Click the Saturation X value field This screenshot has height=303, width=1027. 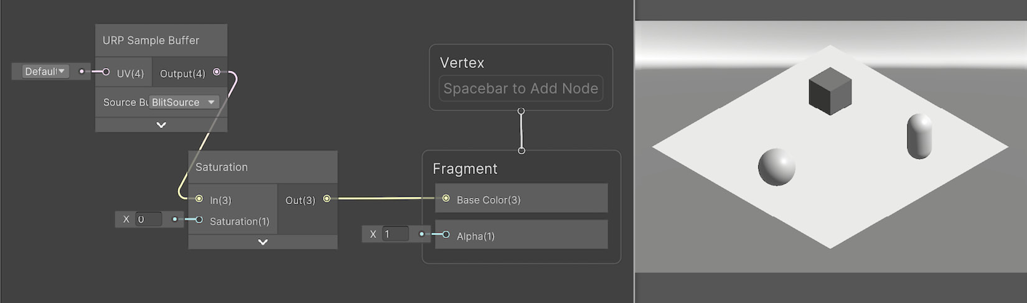point(149,219)
